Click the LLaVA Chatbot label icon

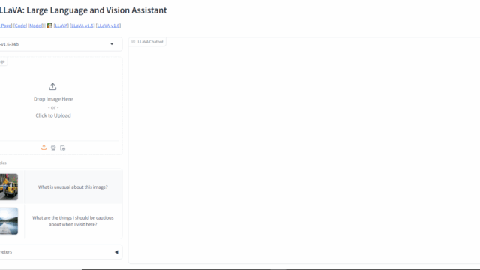pos(133,42)
